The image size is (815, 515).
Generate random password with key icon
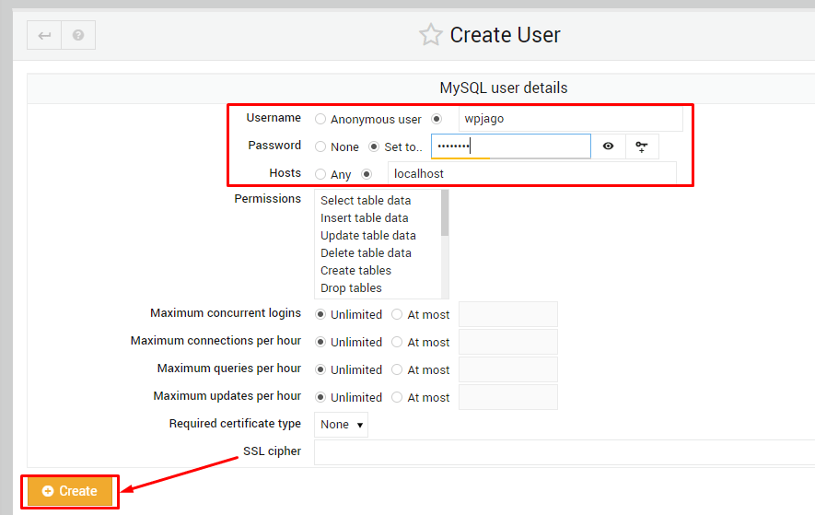point(642,146)
